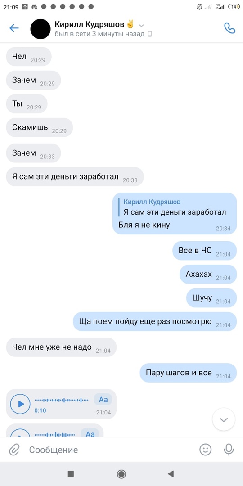The image size is (243, 486).
Task: Toggle Aa transcript on second voice message
Action: pyautogui.click(x=90, y=433)
